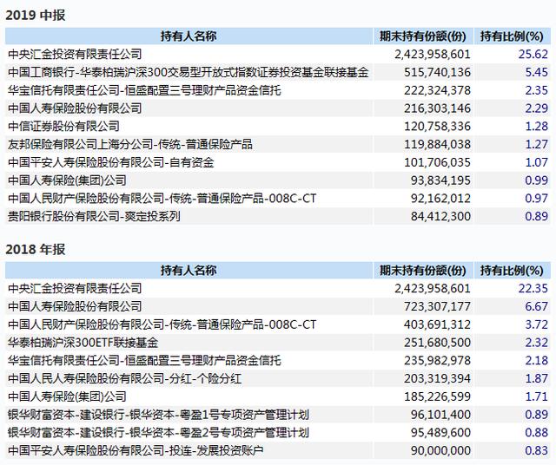Click the percentage value 2.29
The width and height of the screenshot is (556, 465).
click(537, 108)
